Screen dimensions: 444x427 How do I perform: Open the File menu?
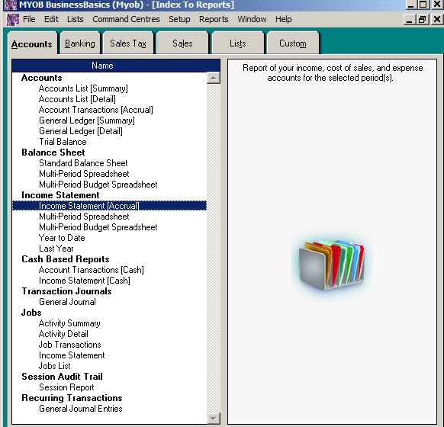(x=29, y=19)
